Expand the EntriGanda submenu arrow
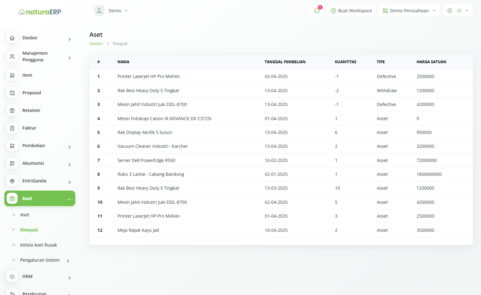The width and height of the screenshot is (481, 295). (70, 182)
